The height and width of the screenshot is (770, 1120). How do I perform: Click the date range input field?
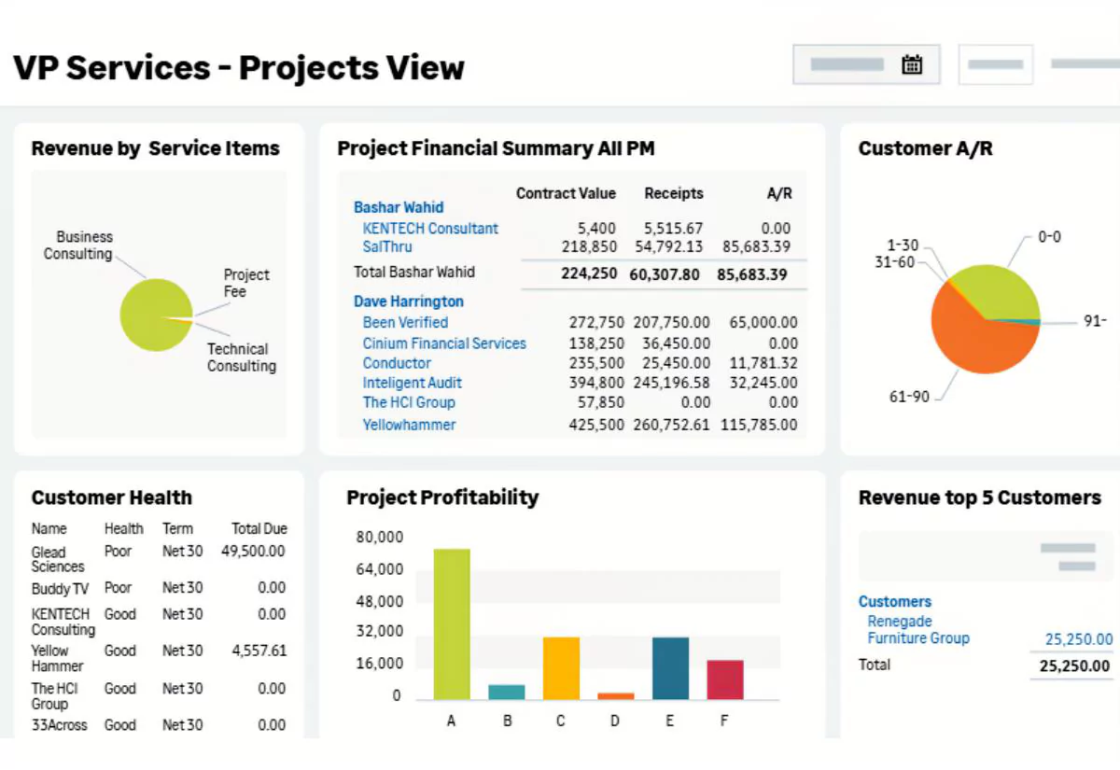[866, 65]
